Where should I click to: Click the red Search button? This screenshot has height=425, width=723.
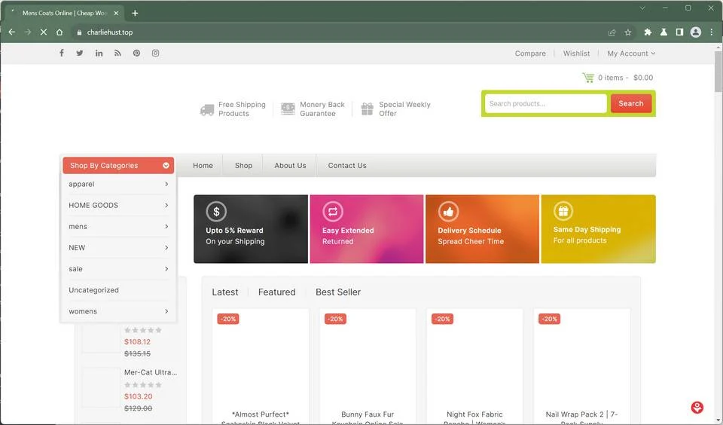[631, 103]
